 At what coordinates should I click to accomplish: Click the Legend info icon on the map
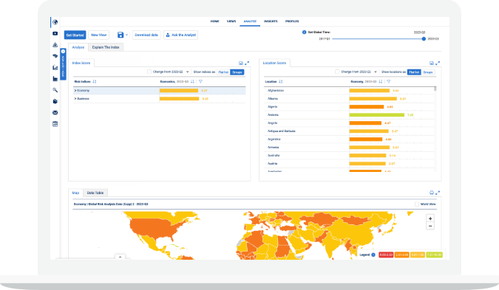pos(373,255)
